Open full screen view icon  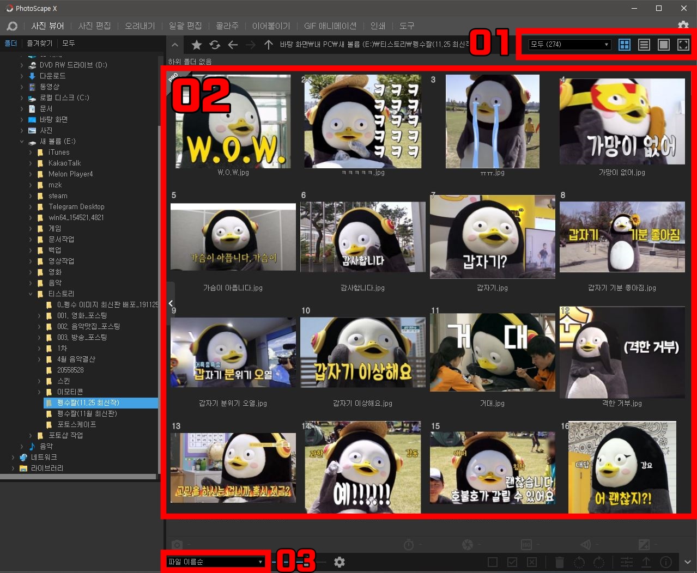coord(683,45)
